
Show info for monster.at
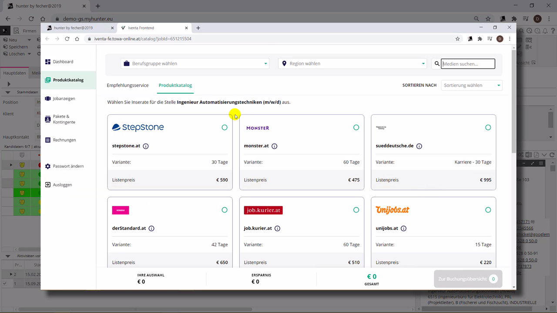click(275, 146)
